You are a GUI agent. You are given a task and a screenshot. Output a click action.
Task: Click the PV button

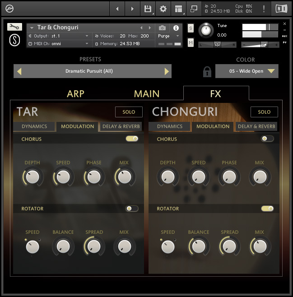coord(284,42)
